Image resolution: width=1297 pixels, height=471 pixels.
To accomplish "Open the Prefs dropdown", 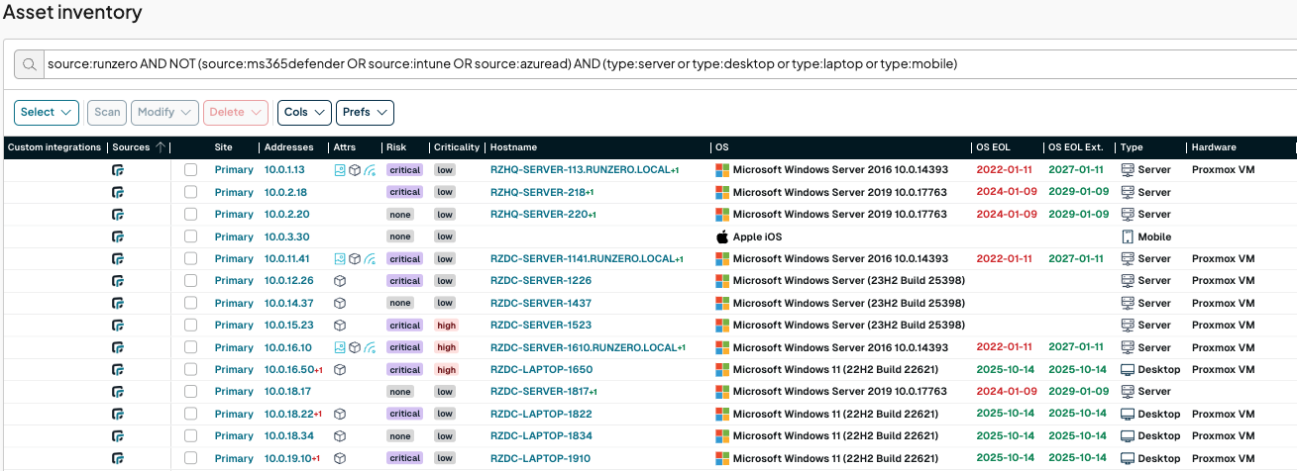I will click(365, 112).
